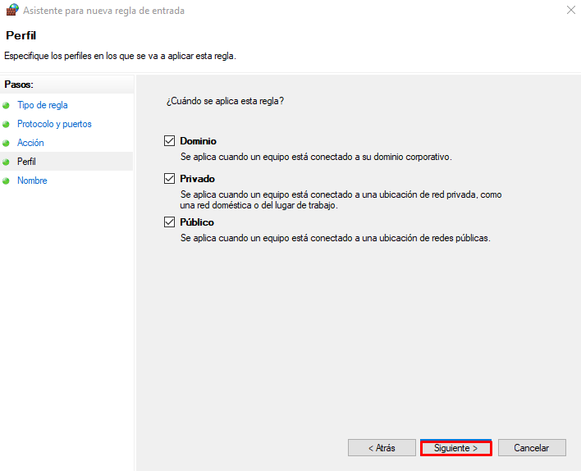Click green bullet beside Nombre step
The width and height of the screenshot is (581, 471).
point(7,181)
